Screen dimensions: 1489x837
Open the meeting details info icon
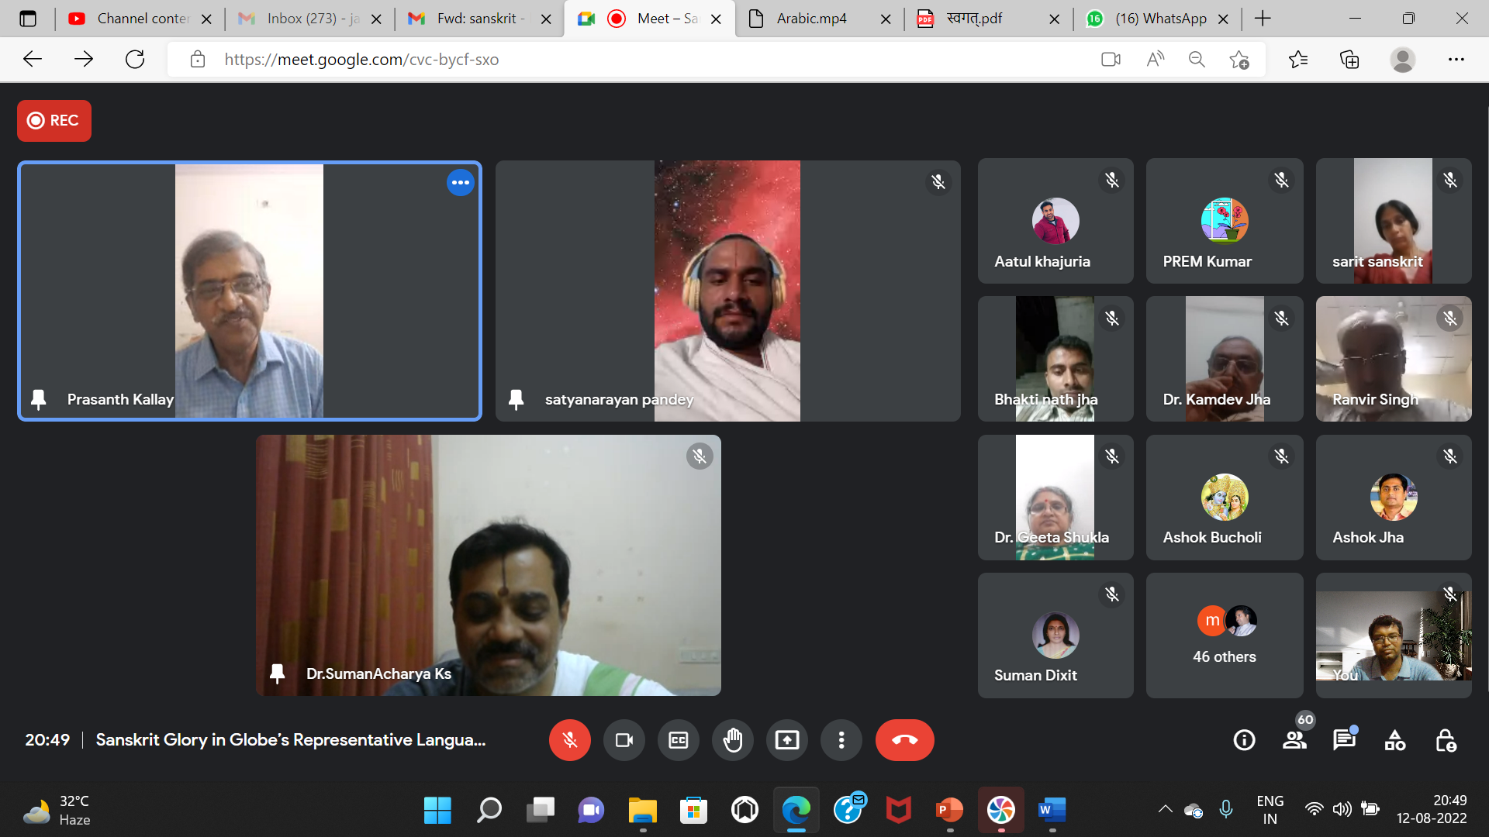[x=1244, y=740]
